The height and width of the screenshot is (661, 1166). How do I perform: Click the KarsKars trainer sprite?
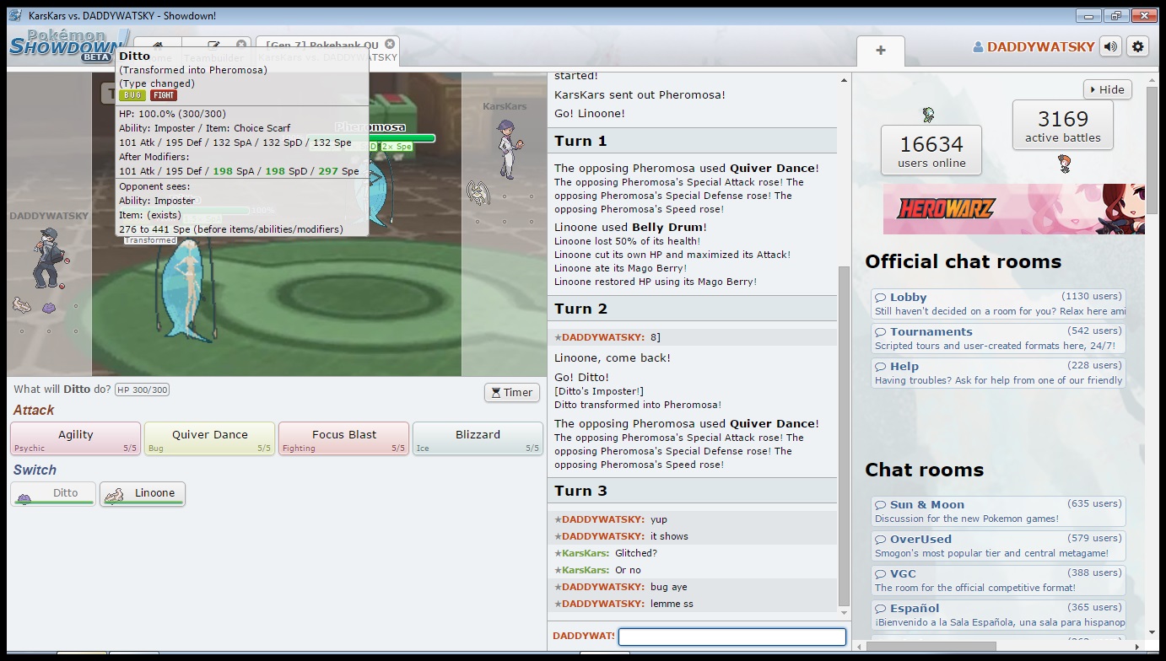point(506,148)
